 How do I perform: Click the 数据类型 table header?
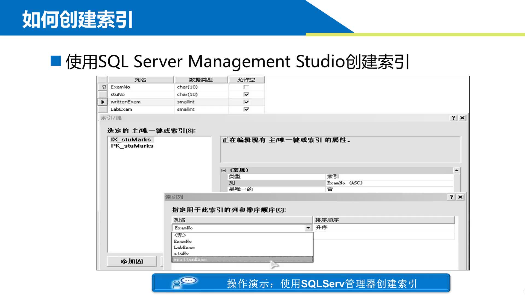coord(201,80)
